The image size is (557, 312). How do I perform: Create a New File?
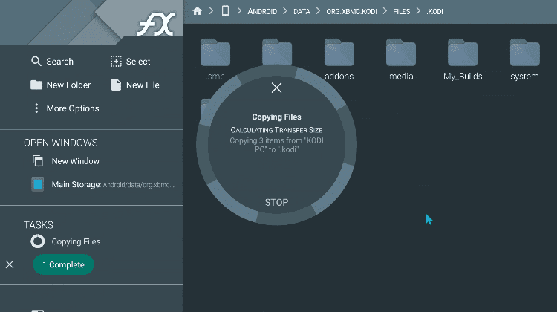click(135, 85)
